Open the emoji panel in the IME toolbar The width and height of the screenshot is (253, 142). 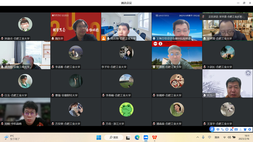click(227, 129)
